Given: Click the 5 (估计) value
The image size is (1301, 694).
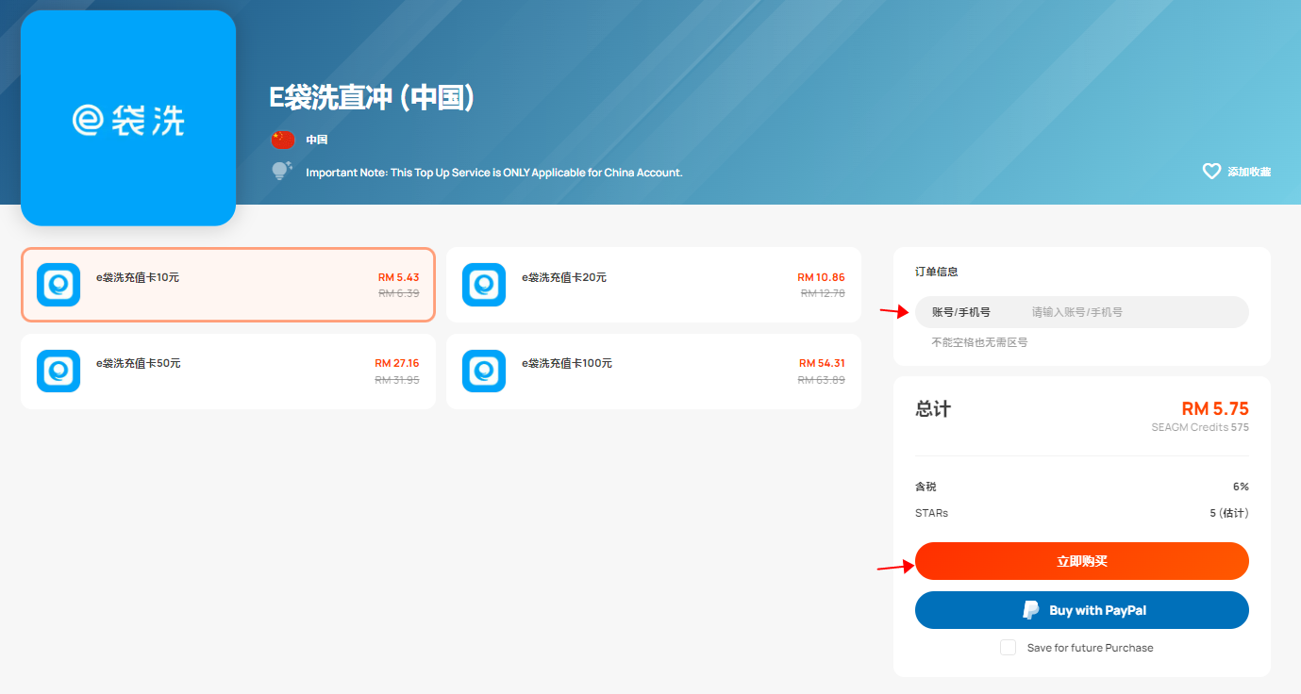Looking at the screenshot, I should click(1229, 513).
